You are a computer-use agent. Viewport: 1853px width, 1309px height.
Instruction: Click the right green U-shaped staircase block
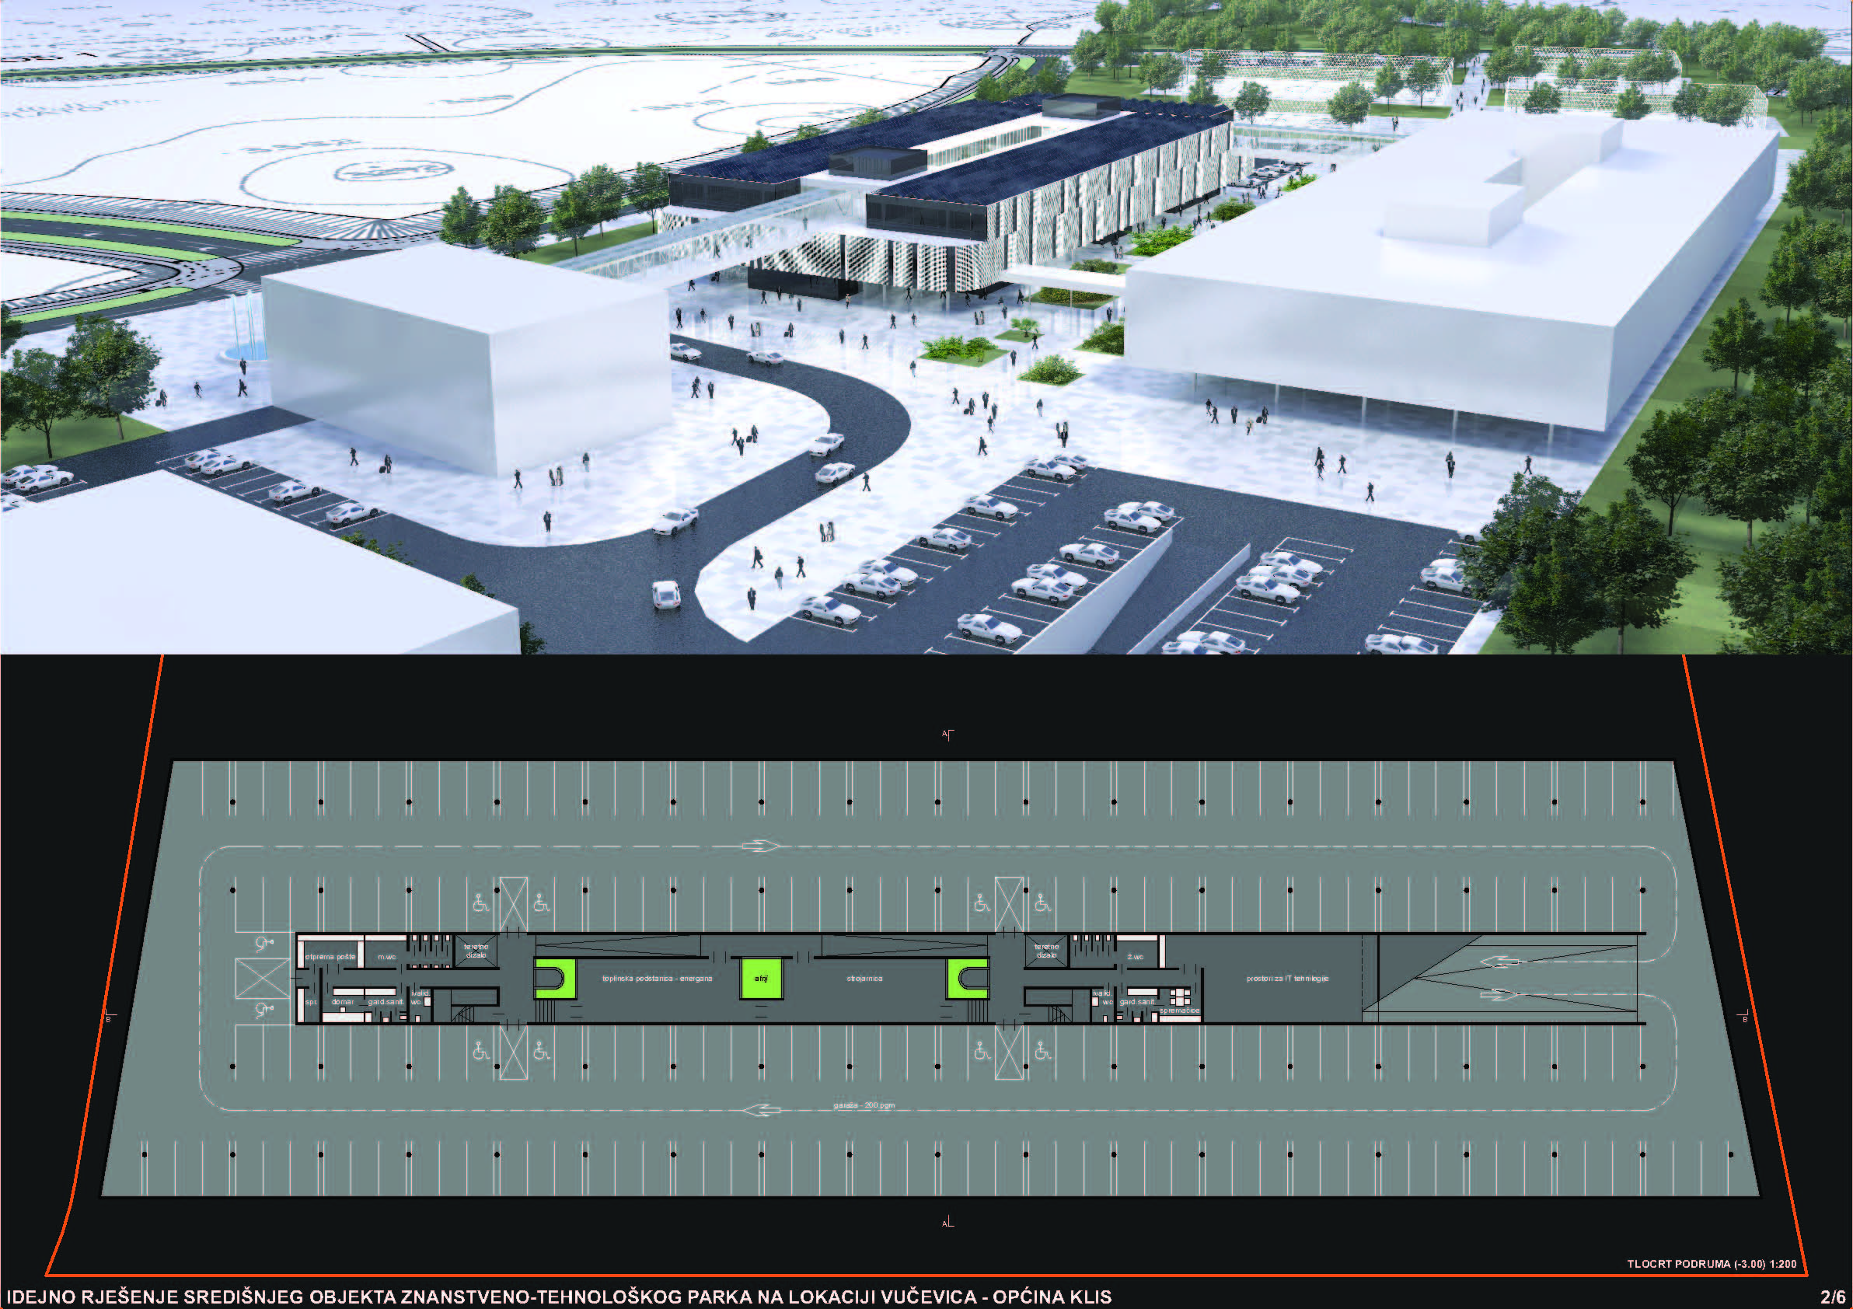968,978
